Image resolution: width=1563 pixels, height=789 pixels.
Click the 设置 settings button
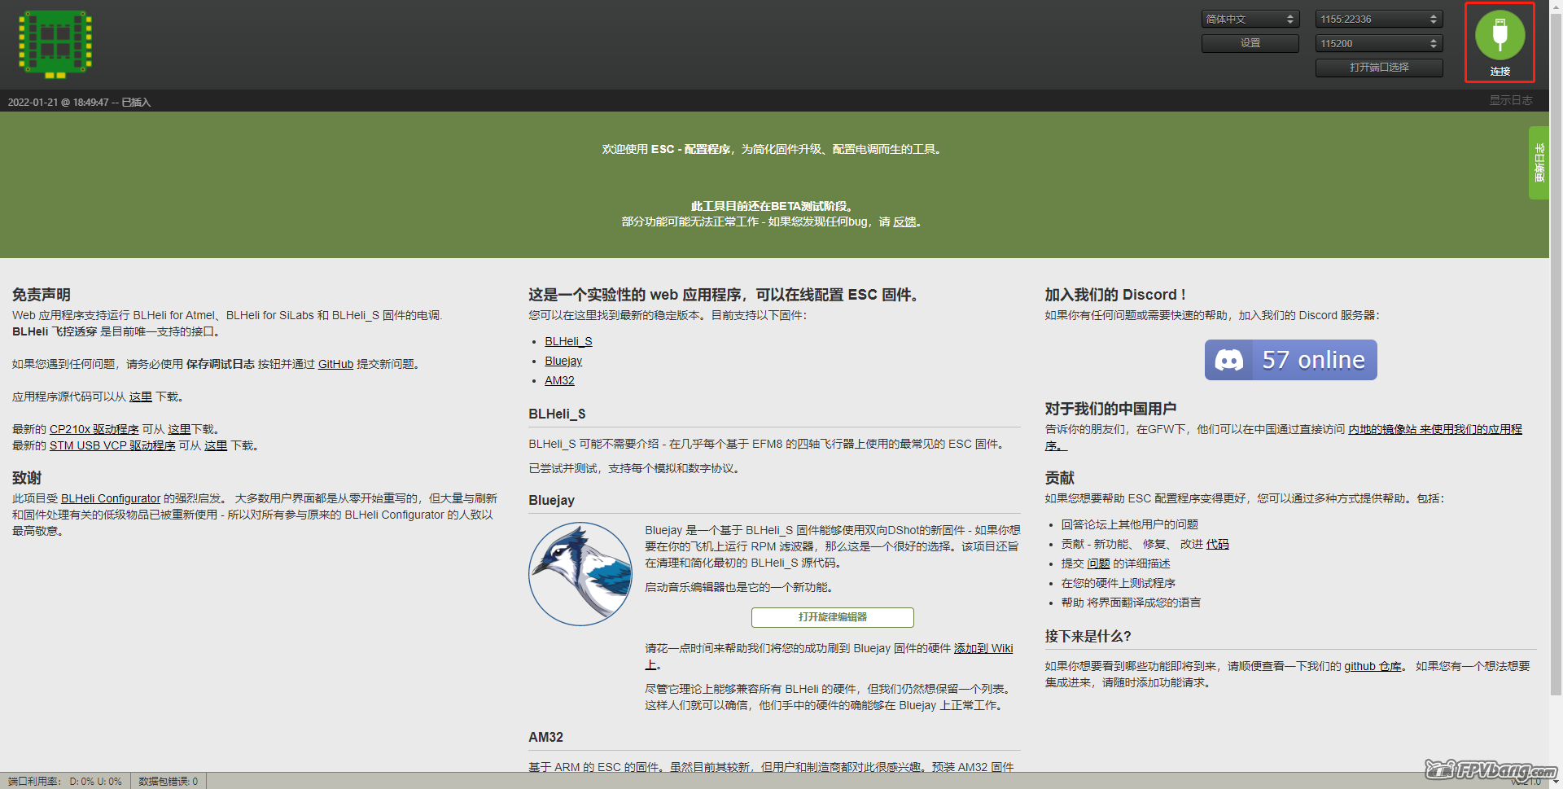[x=1250, y=43]
